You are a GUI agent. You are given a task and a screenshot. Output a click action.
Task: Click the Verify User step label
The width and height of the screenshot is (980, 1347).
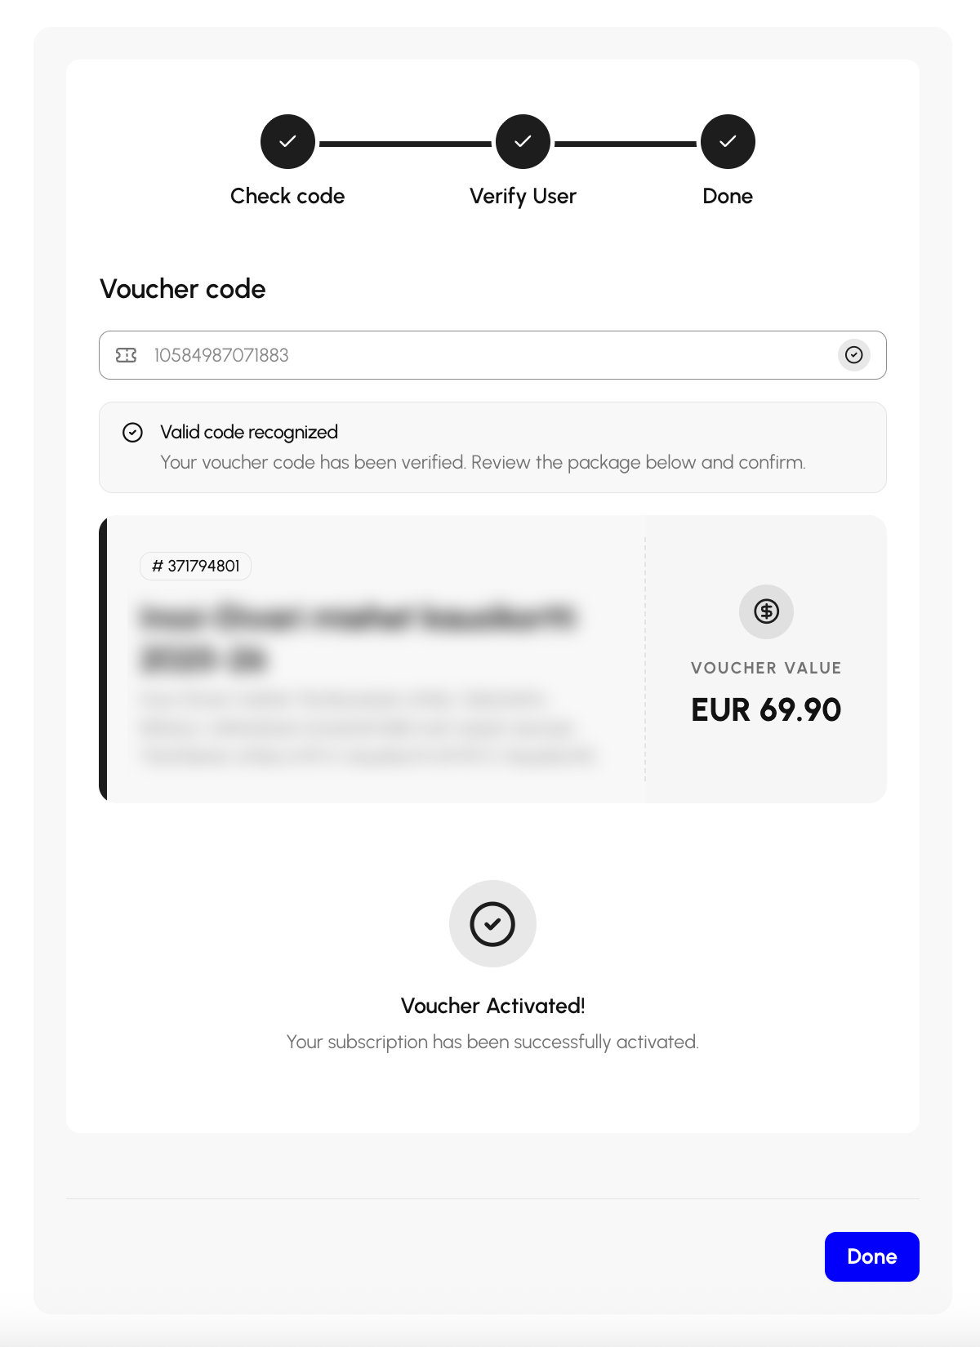click(x=523, y=196)
